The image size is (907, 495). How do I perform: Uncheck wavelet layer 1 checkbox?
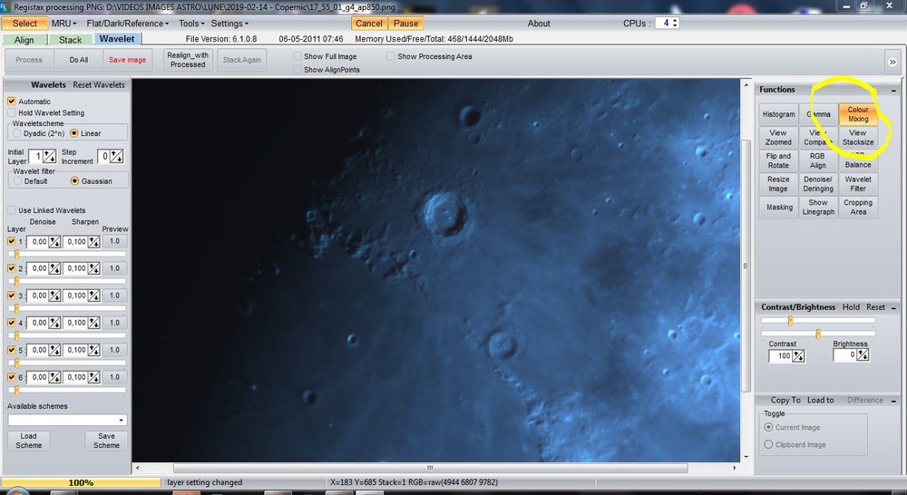[x=12, y=241]
